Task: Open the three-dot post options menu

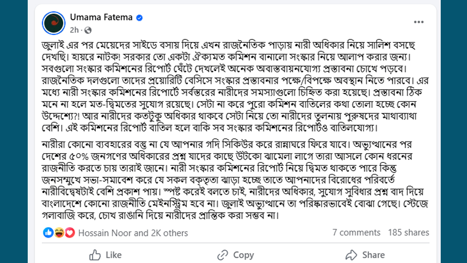Action: coord(418,22)
